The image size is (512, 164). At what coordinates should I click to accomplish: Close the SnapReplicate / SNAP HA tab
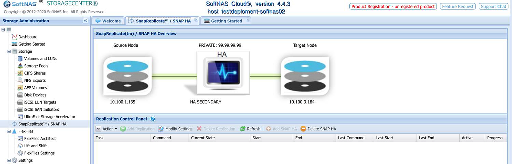coord(196,20)
